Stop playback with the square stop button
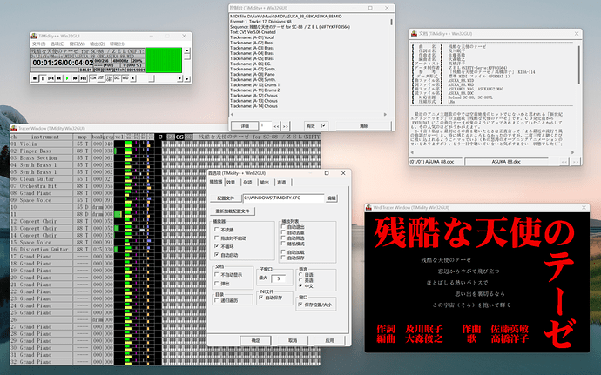 click(x=35, y=78)
